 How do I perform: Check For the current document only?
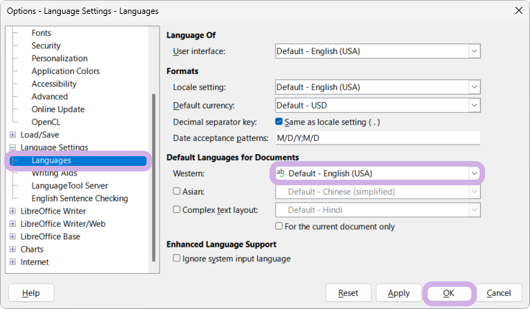tap(279, 226)
